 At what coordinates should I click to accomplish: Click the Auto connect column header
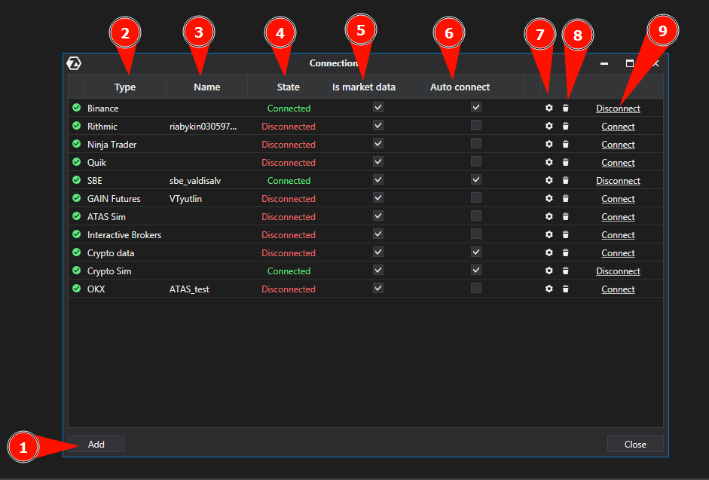tap(475, 87)
